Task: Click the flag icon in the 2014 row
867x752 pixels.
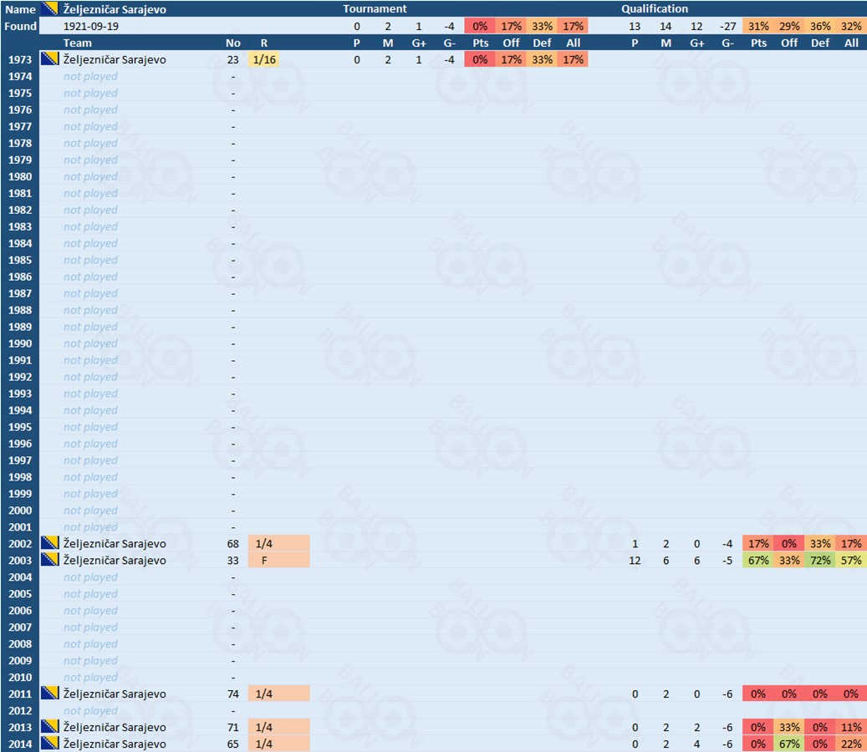Action: [x=49, y=744]
